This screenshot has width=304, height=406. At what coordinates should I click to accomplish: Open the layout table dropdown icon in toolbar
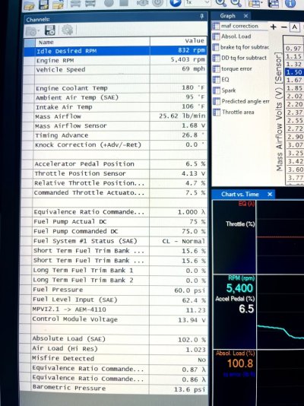(255, 3)
